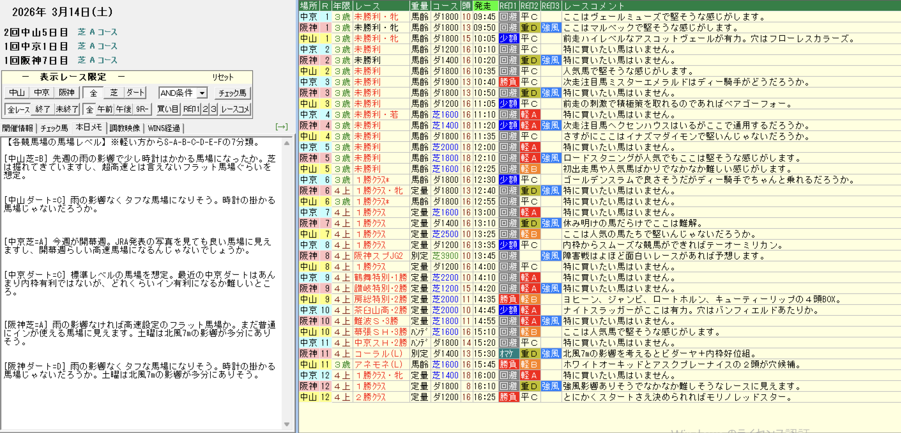
Task: Click the 回避 badge in 中京 1R row
Action: point(508,17)
